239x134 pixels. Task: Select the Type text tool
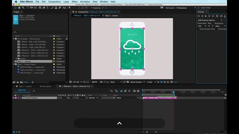(x=47, y=8)
